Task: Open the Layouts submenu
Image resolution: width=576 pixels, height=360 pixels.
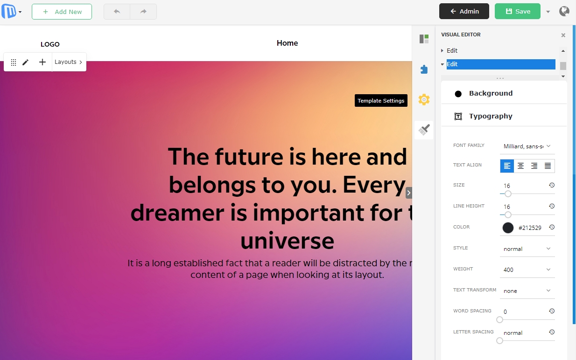Action: click(x=69, y=62)
